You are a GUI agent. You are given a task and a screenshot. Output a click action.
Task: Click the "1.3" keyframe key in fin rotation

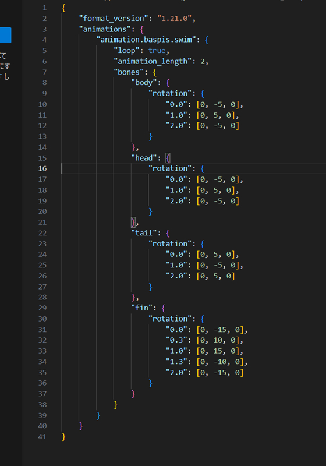[x=176, y=362]
